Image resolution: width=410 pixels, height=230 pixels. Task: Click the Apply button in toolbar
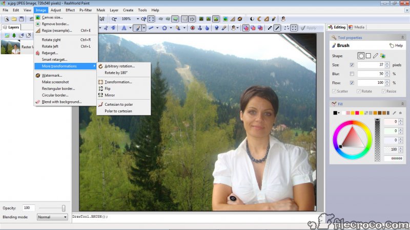click(309, 28)
